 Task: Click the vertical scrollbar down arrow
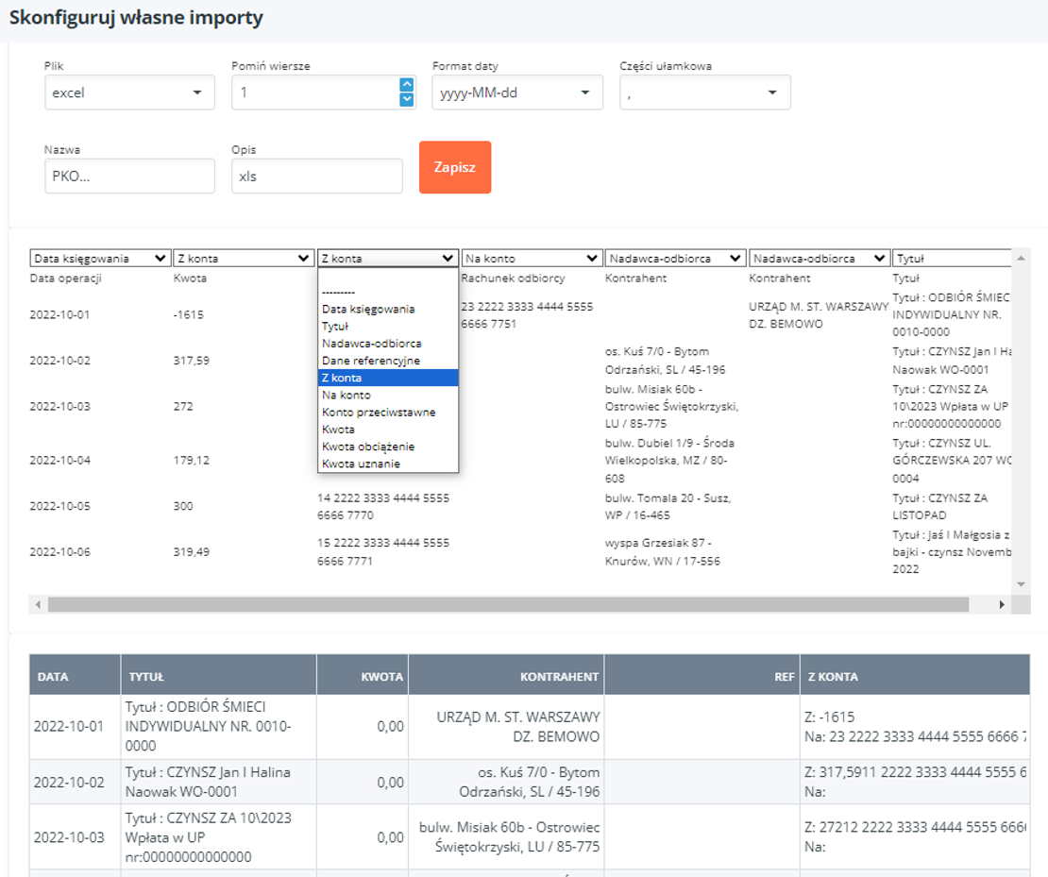pyautogui.click(x=1021, y=585)
